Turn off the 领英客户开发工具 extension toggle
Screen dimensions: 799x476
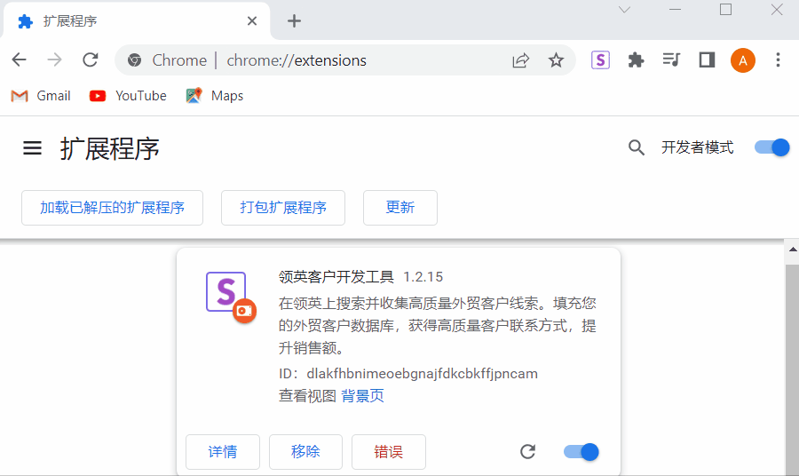pos(581,452)
